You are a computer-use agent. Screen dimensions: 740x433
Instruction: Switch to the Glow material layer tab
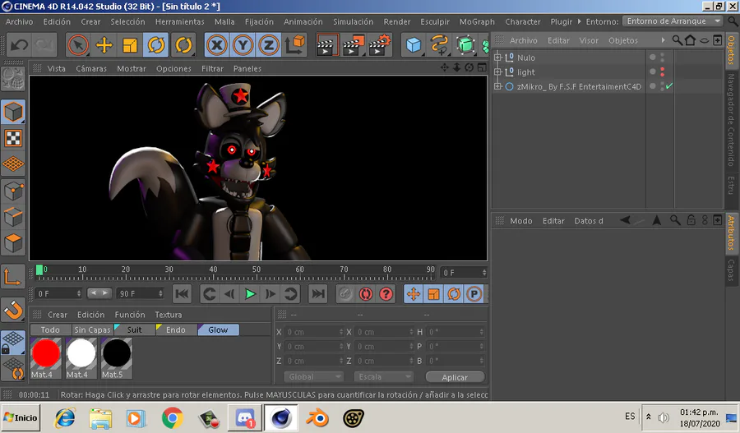[219, 329]
